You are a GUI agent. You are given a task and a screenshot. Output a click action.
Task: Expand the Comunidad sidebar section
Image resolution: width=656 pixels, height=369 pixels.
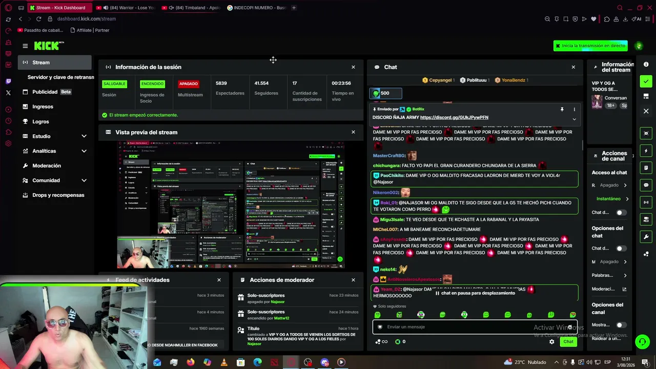tap(84, 180)
